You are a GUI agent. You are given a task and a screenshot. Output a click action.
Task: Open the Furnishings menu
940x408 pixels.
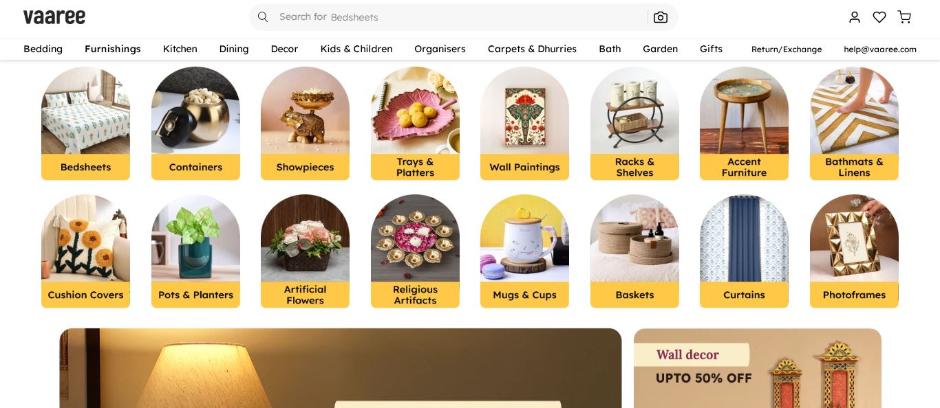pos(113,49)
